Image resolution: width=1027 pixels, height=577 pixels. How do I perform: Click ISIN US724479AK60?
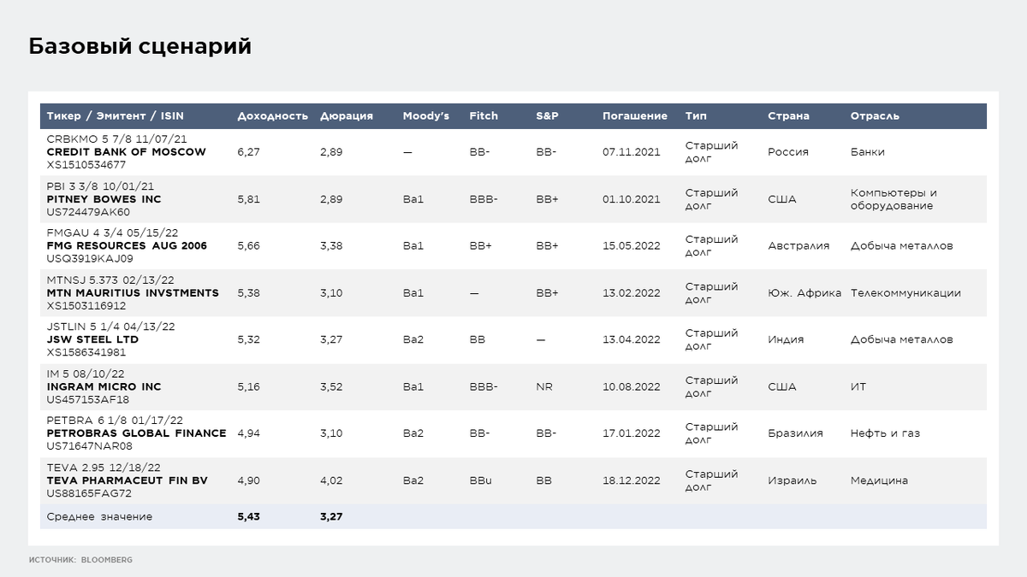click(x=88, y=212)
